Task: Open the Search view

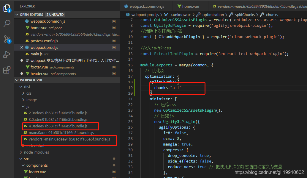Action: 7,23
